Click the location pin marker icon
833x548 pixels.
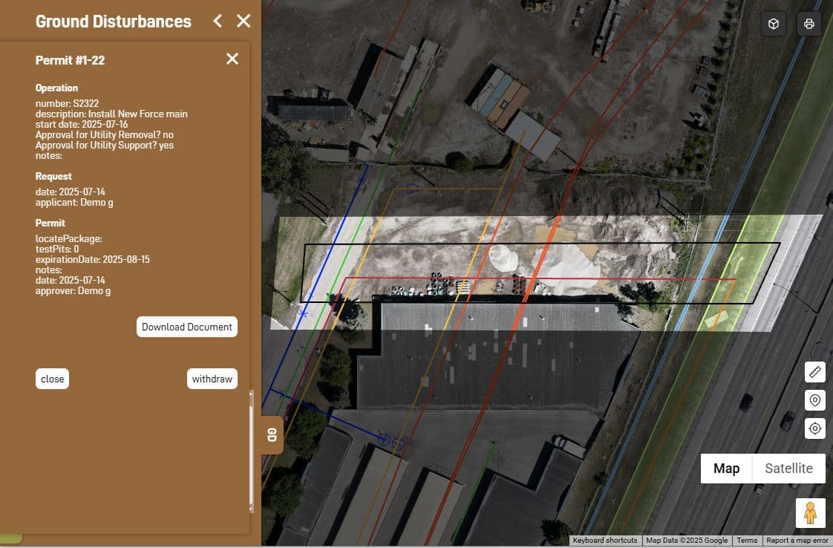tap(814, 400)
